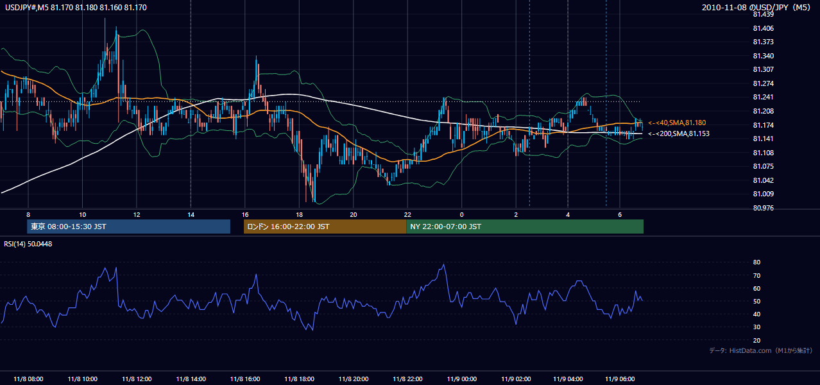
Task: Click price axis value 81.042
Action: coord(763,180)
